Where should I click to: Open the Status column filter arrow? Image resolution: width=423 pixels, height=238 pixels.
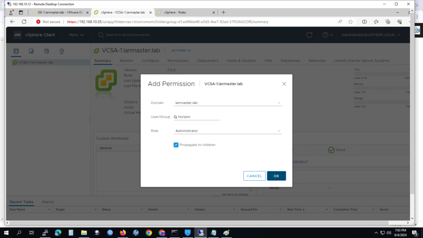pyautogui.click(x=141, y=209)
